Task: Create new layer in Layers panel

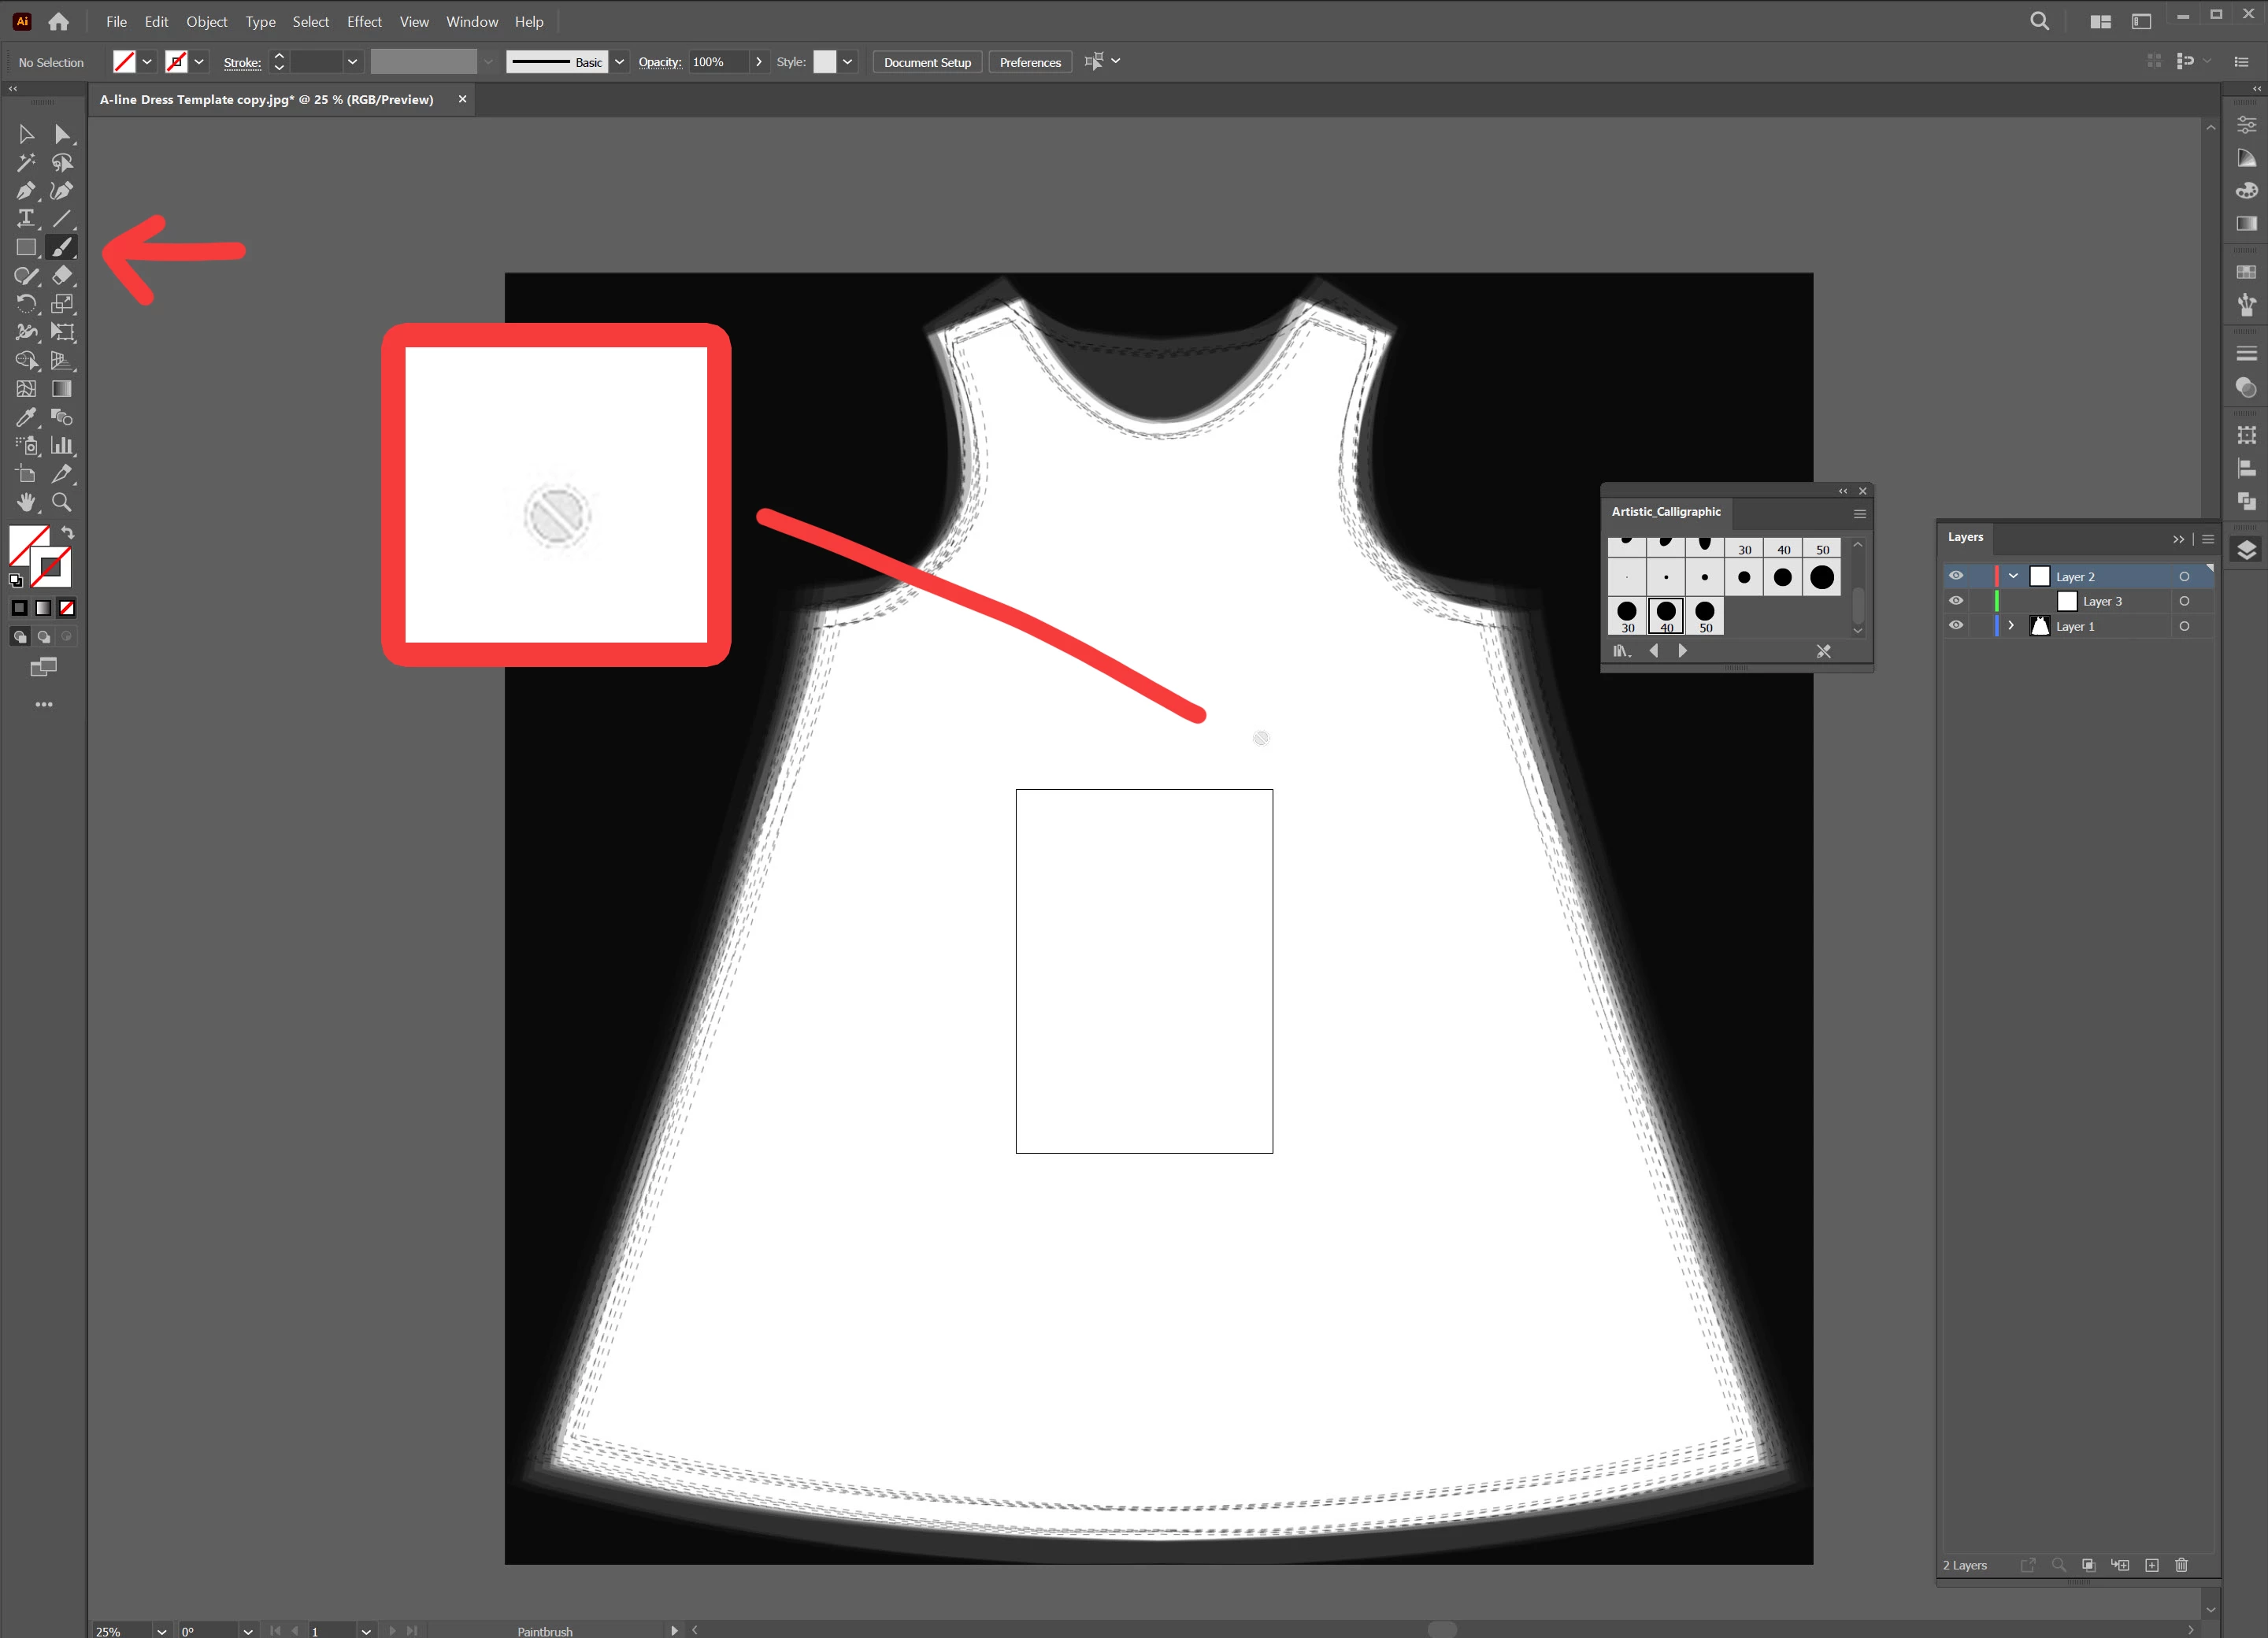Action: pos(2151,1565)
